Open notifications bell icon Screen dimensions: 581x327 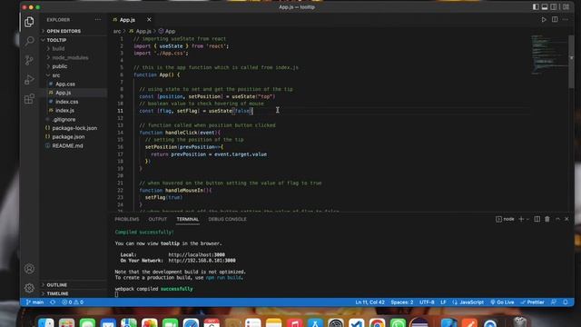click(x=566, y=302)
